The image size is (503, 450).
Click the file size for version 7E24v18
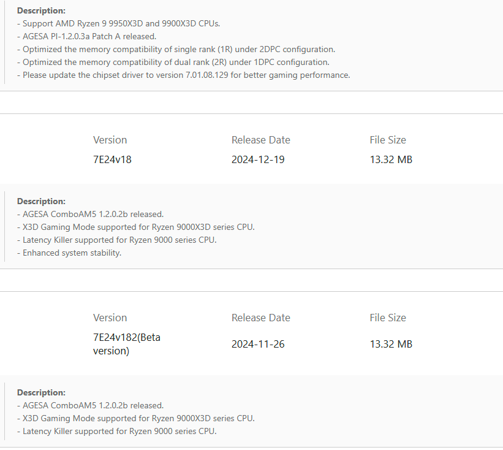coord(391,159)
